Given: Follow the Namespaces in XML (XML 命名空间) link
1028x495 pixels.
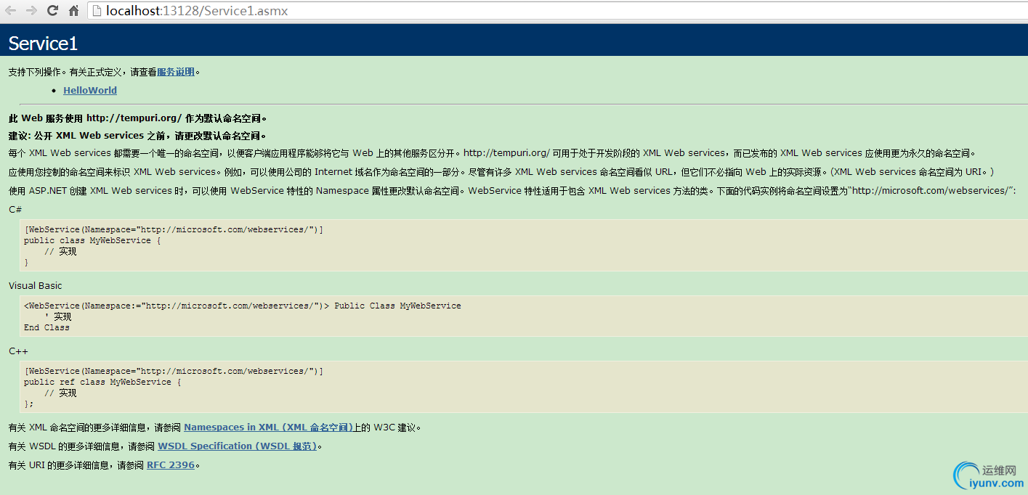Looking at the screenshot, I should tap(268, 427).
